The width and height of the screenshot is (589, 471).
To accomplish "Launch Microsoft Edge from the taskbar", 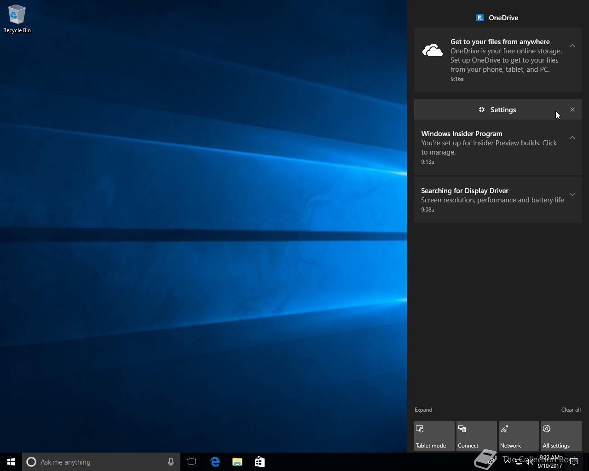I will (x=215, y=462).
